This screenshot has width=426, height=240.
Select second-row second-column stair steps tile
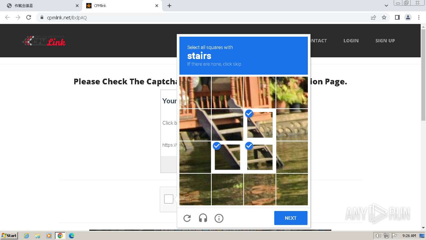point(227,125)
